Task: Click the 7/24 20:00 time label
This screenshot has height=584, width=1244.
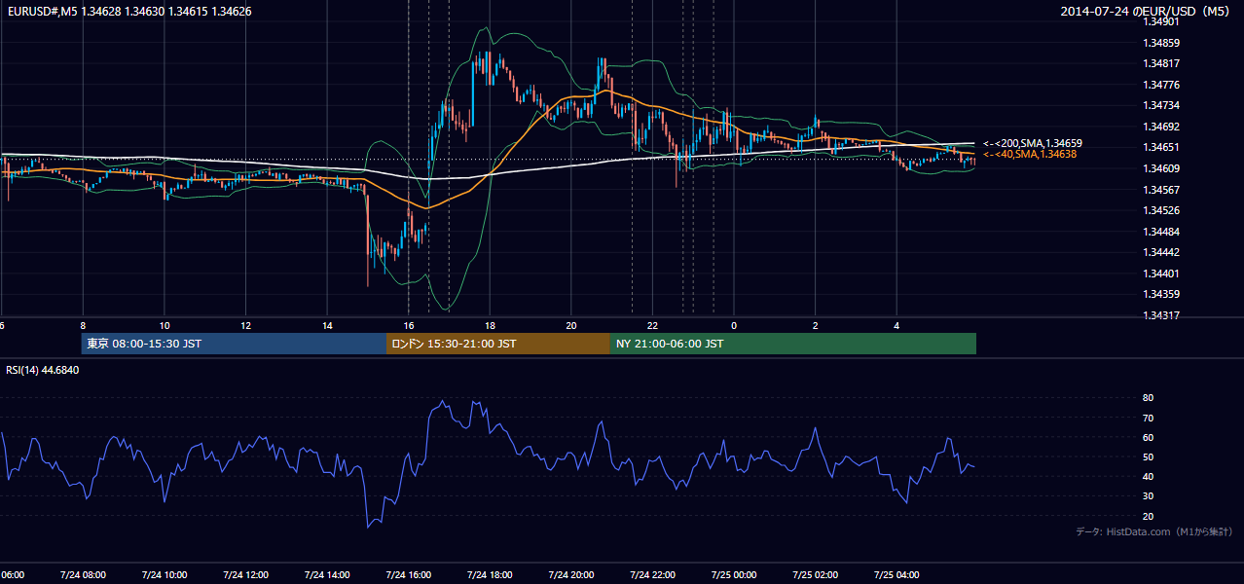Action: [x=571, y=575]
